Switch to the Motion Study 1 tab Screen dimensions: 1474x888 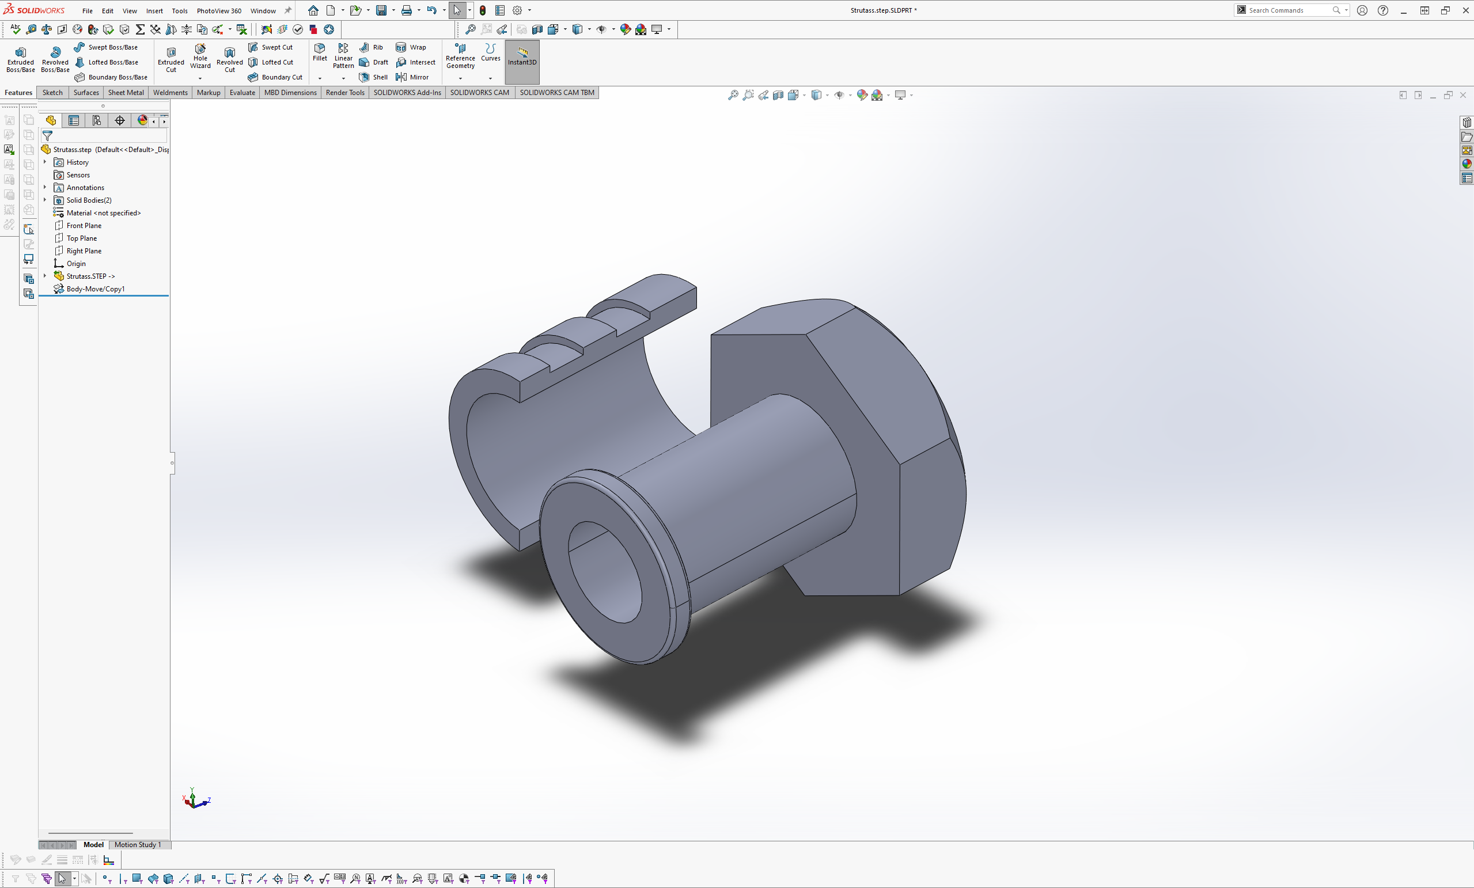138,844
